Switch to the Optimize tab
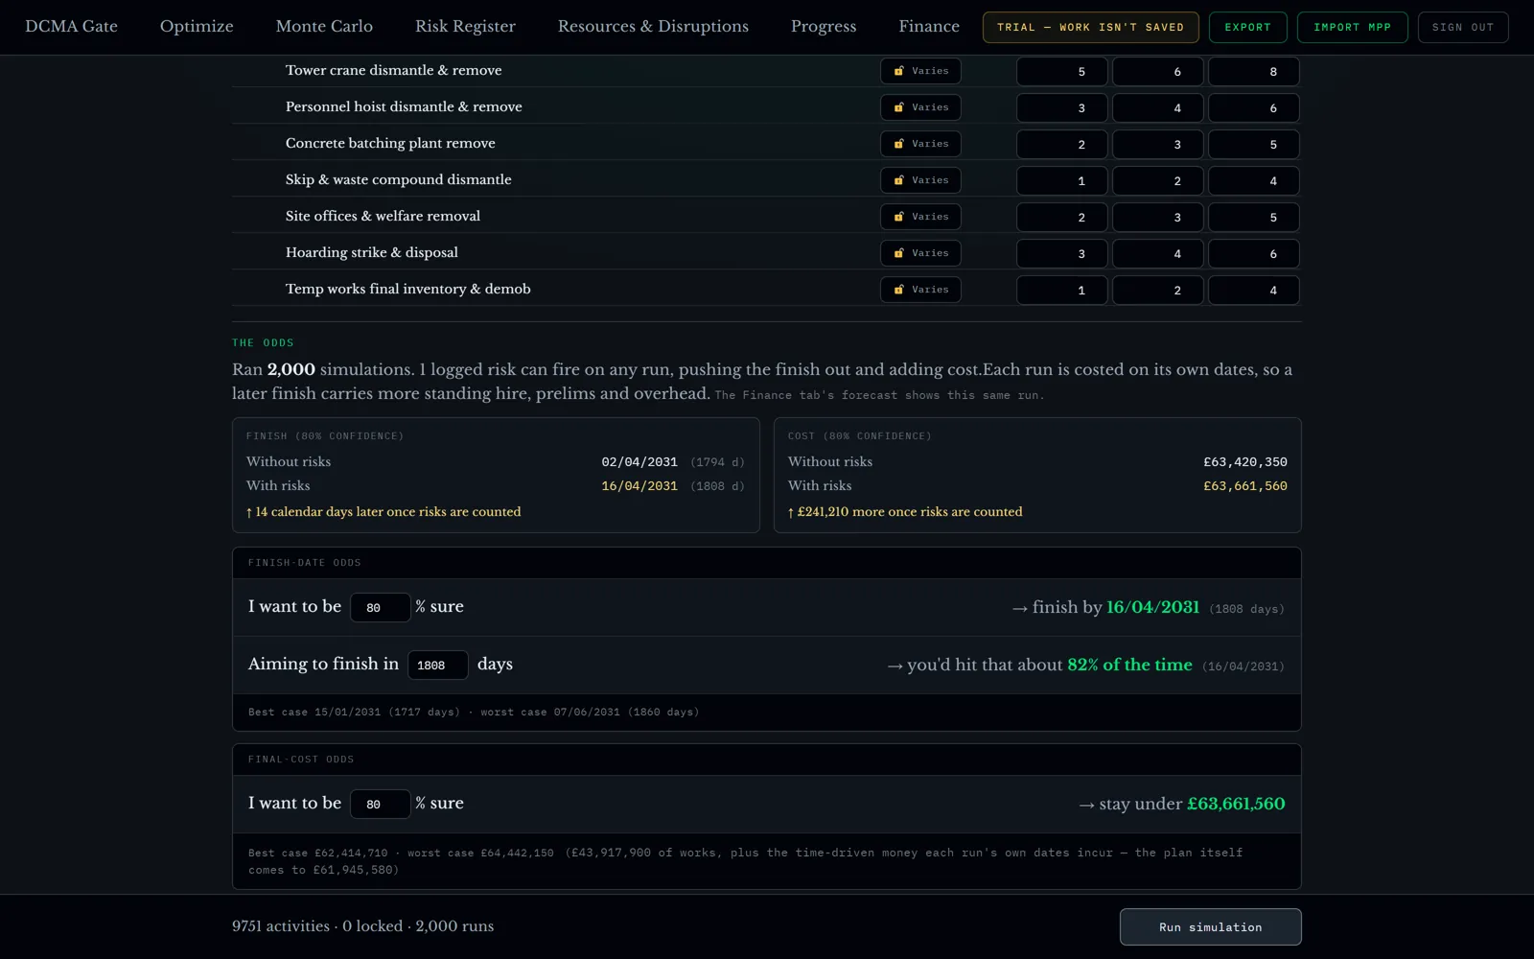This screenshot has width=1534, height=959. point(197,27)
